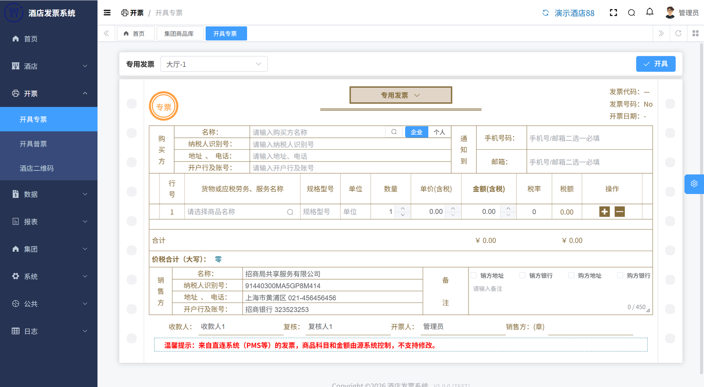
Task: Expand the 数据 sidebar menu
Action: point(49,194)
